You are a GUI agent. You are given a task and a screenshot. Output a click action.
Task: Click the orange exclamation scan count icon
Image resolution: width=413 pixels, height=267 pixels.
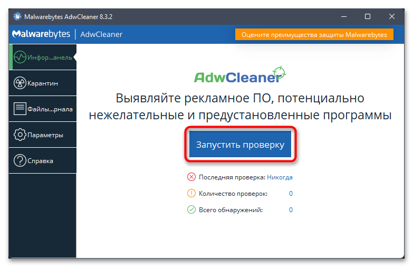pos(191,193)
